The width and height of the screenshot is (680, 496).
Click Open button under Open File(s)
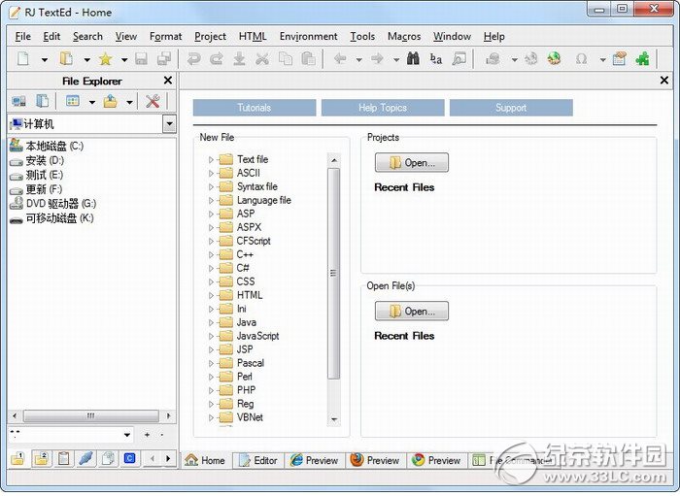[412, 311]
